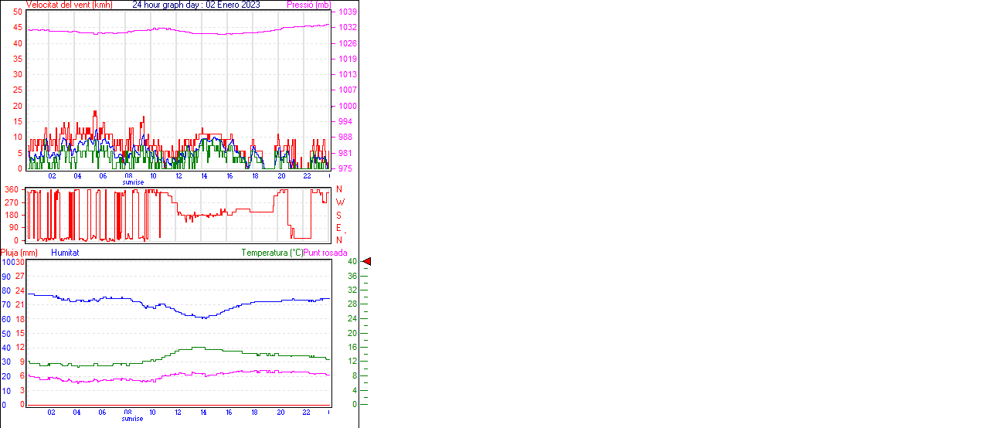
Task: Select the 360 degree wind direction tick
Action: (12, 189)
